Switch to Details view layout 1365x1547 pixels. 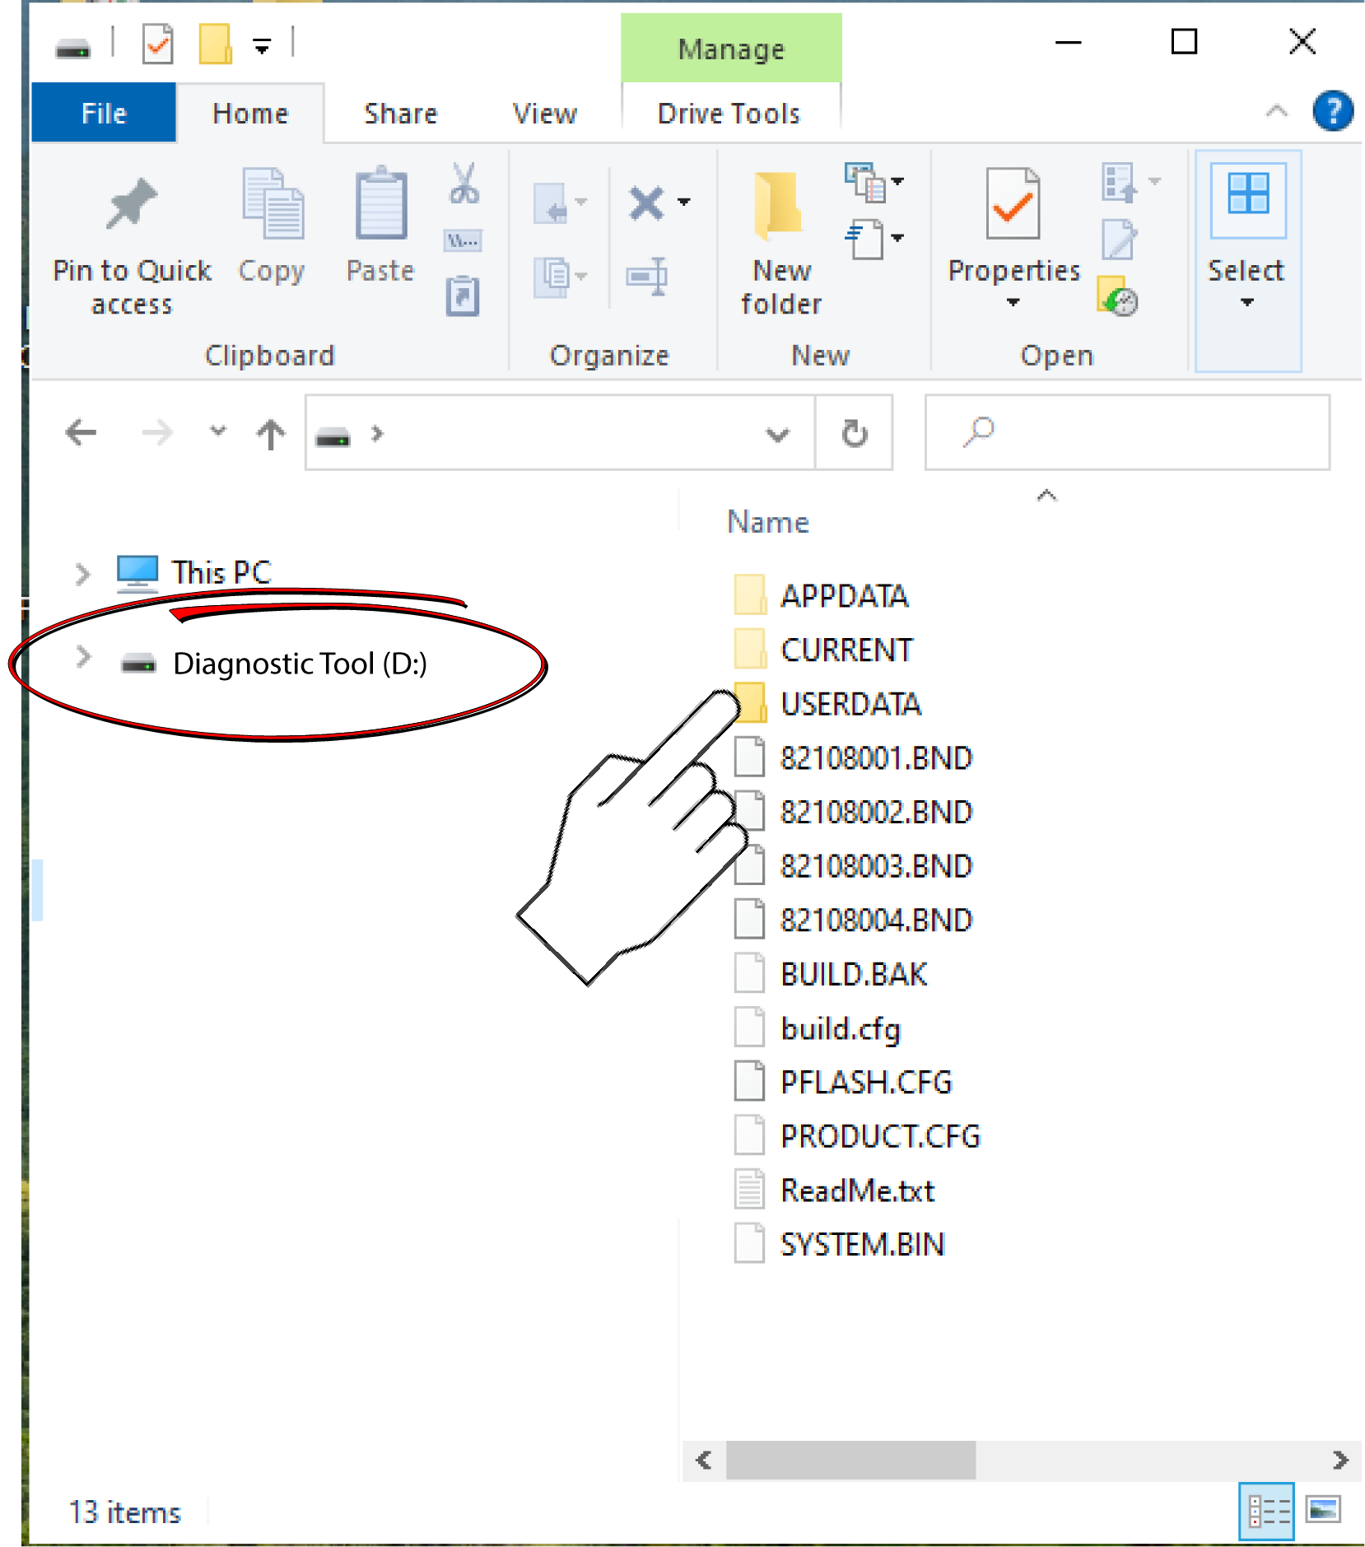(1267, 1511)
